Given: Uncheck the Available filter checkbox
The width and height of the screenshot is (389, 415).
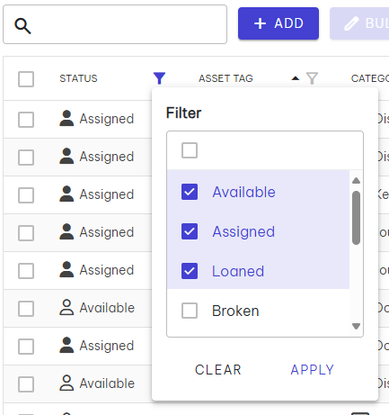Looking at the screenshot, I should click(190, 192).
